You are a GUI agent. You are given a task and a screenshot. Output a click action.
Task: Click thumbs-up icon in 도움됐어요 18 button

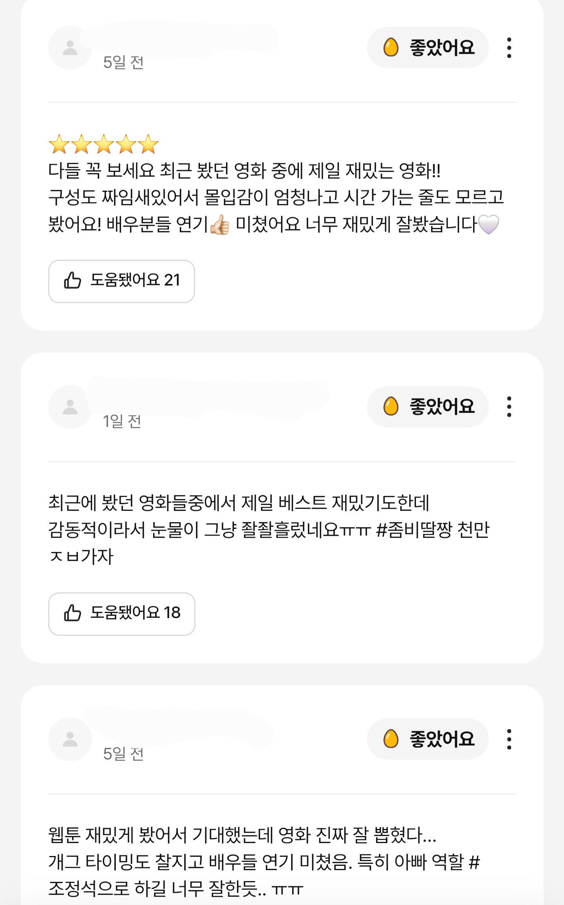tap(72, 613)
